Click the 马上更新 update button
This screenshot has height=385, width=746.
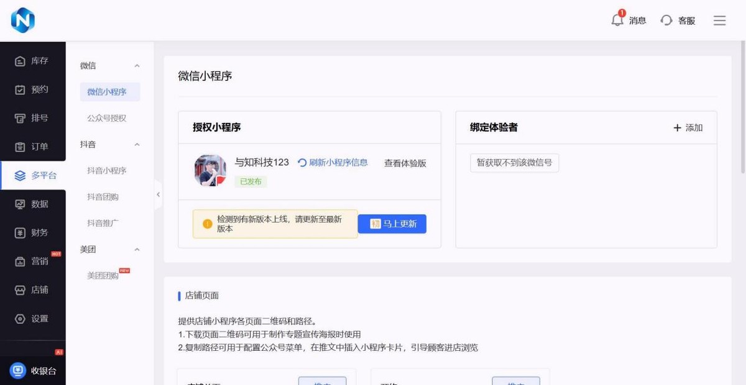392,224
